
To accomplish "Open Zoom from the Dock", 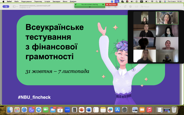I will coord(68,110).
